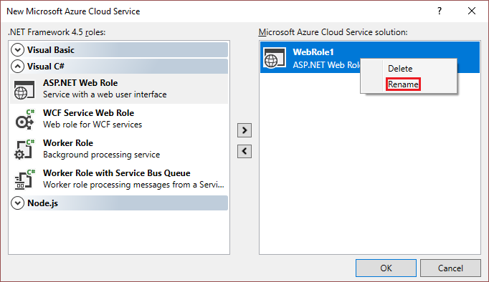Open the help question mark
The height and width of the screenshot is (282, 489).
[x=440, y=11]
